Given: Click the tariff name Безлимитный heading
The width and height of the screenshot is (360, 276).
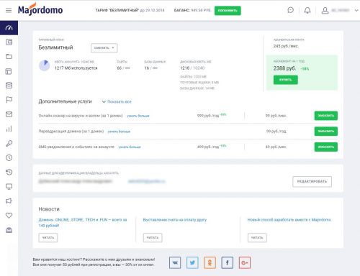Looking at the screenshot, I should pyautogui.click(x=55, y=47).
